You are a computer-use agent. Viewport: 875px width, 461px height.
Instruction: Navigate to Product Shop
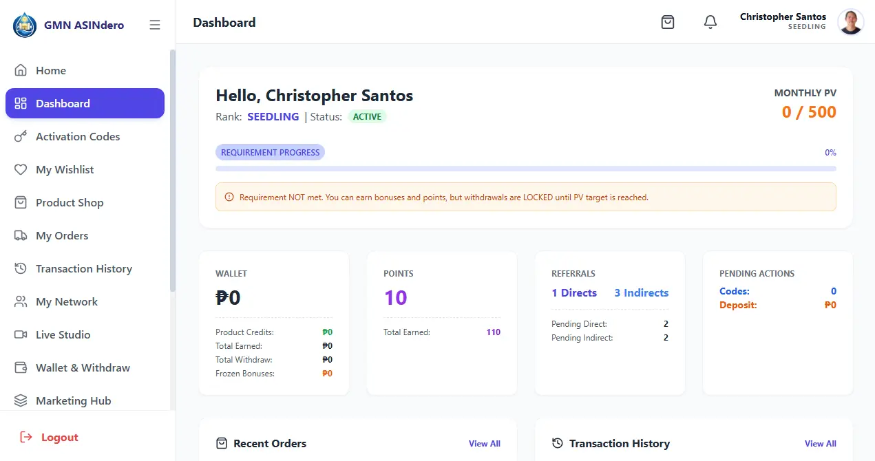coord(85,202)
